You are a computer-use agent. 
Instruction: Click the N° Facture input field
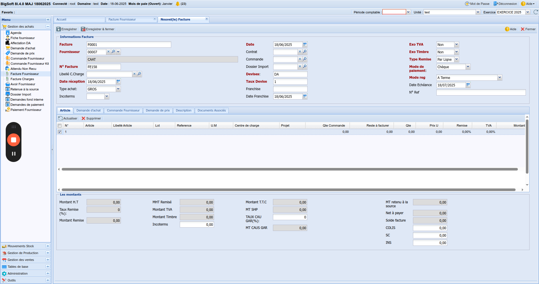tap(103, 67)
